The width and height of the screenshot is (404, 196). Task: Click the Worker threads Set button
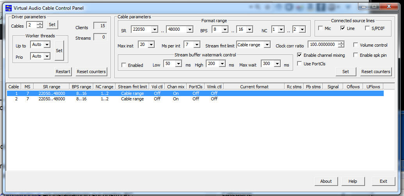click(59, 51)
